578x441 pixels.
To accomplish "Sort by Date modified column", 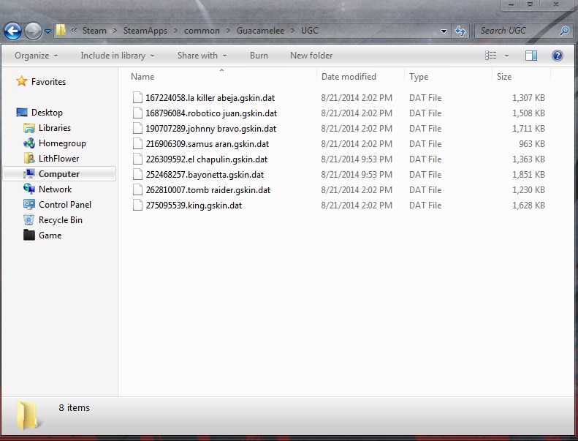I will coord(349,77).
